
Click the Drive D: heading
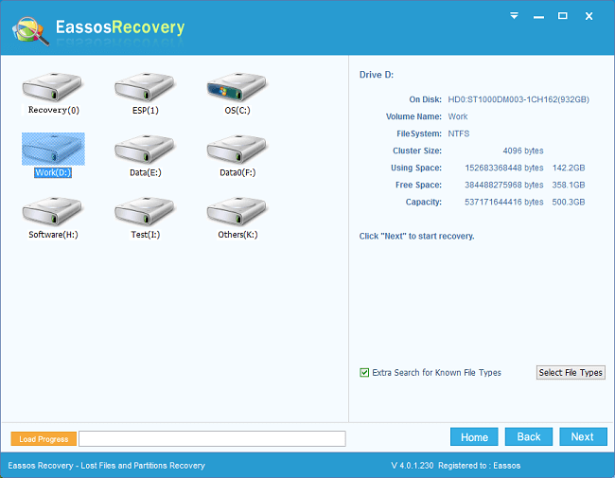(377, 75)
